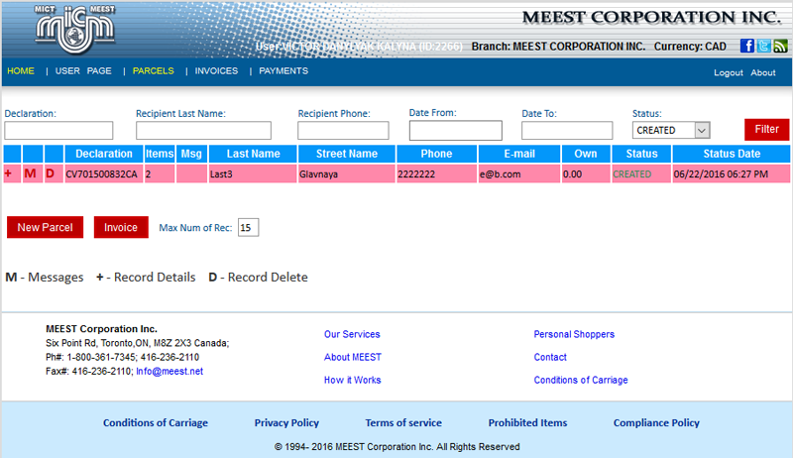The image size is (793, 458).
Task: Select the Glavnaya street cell
Action: coord(347,173)
